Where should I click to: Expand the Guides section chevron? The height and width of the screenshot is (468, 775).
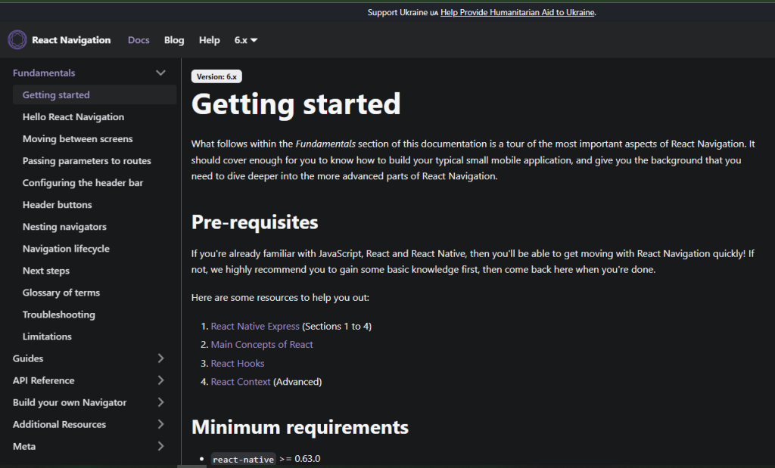click(x=160, y=358)
